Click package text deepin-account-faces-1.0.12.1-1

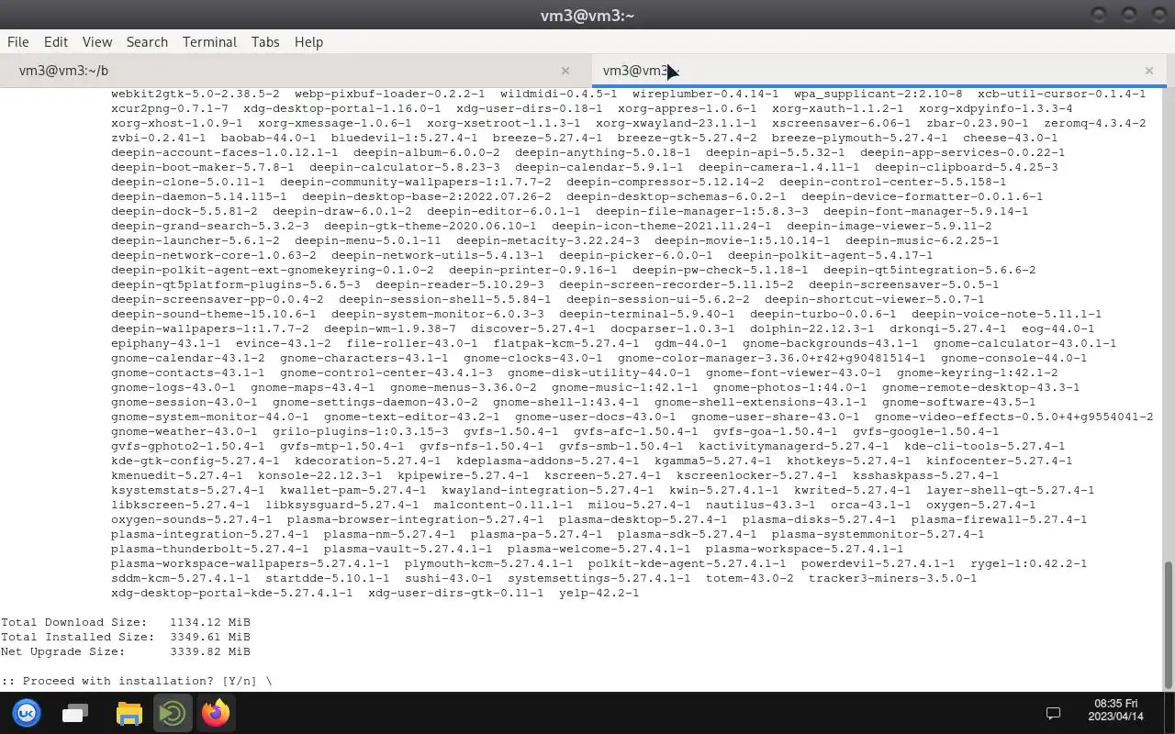tap(225, 152)
